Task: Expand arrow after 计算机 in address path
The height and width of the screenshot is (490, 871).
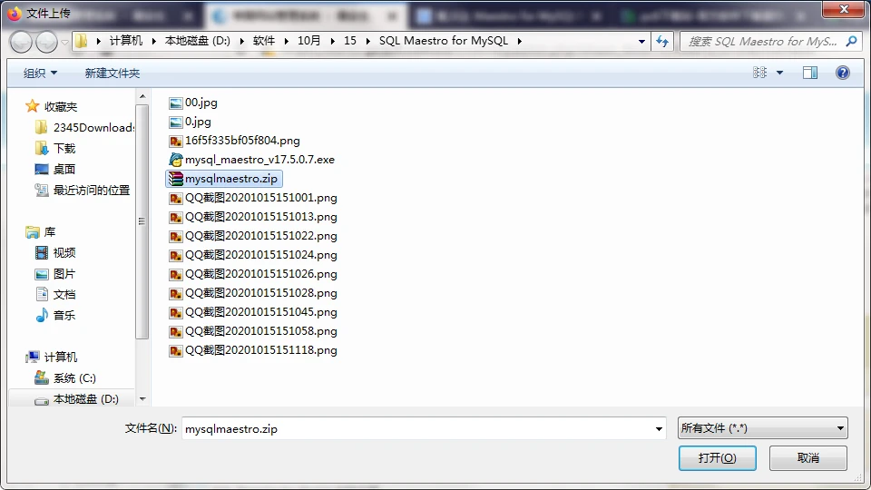Action: tap(154, 41)
